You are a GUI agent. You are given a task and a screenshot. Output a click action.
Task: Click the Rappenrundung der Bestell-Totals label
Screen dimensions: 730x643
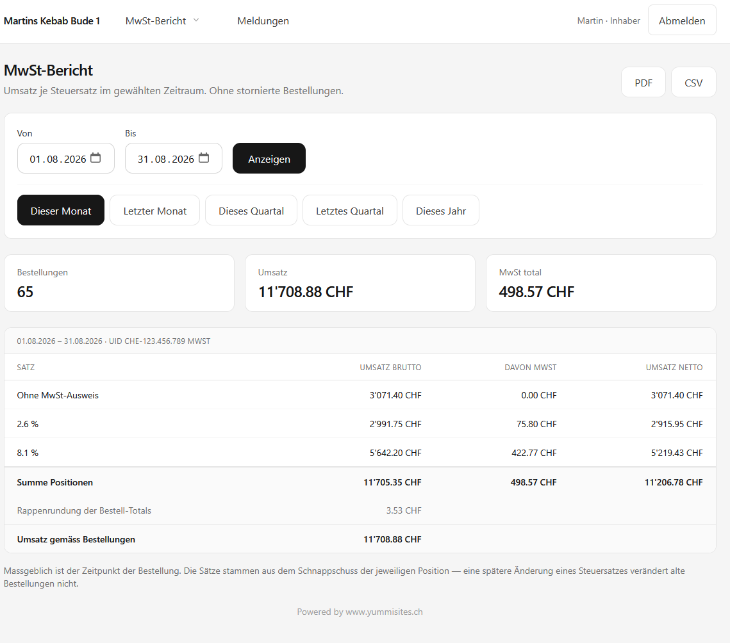click(84, 510)
